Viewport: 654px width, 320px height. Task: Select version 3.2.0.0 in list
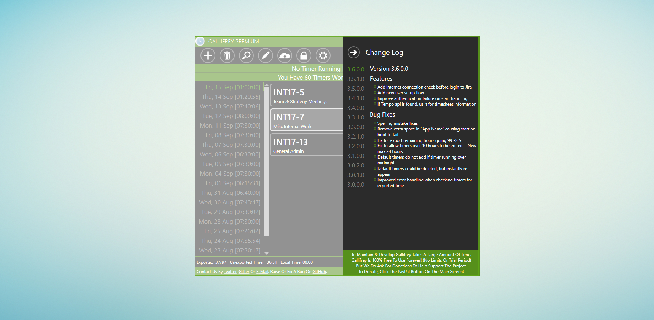356,146
